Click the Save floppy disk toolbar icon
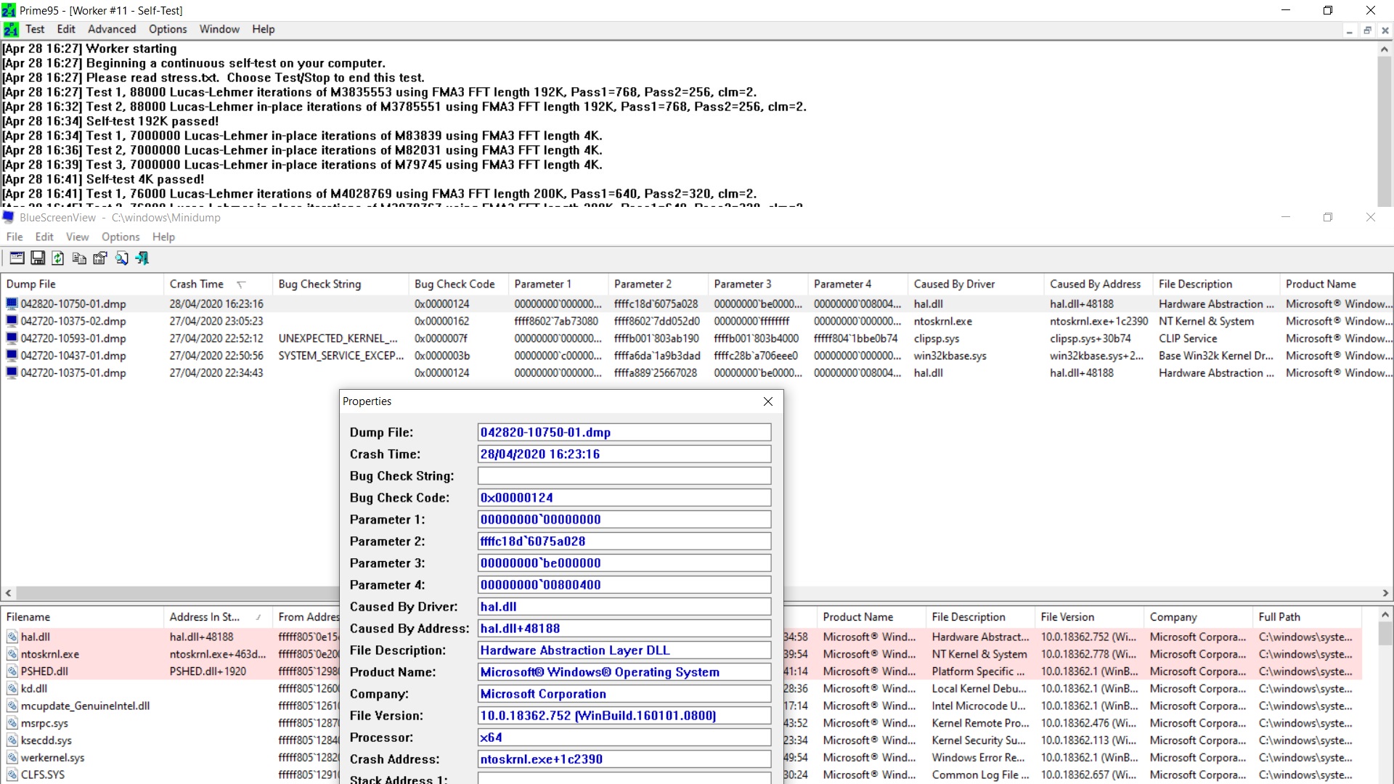Image resolution: width=1394 pixels, height=784 pixels. [38, 258]
